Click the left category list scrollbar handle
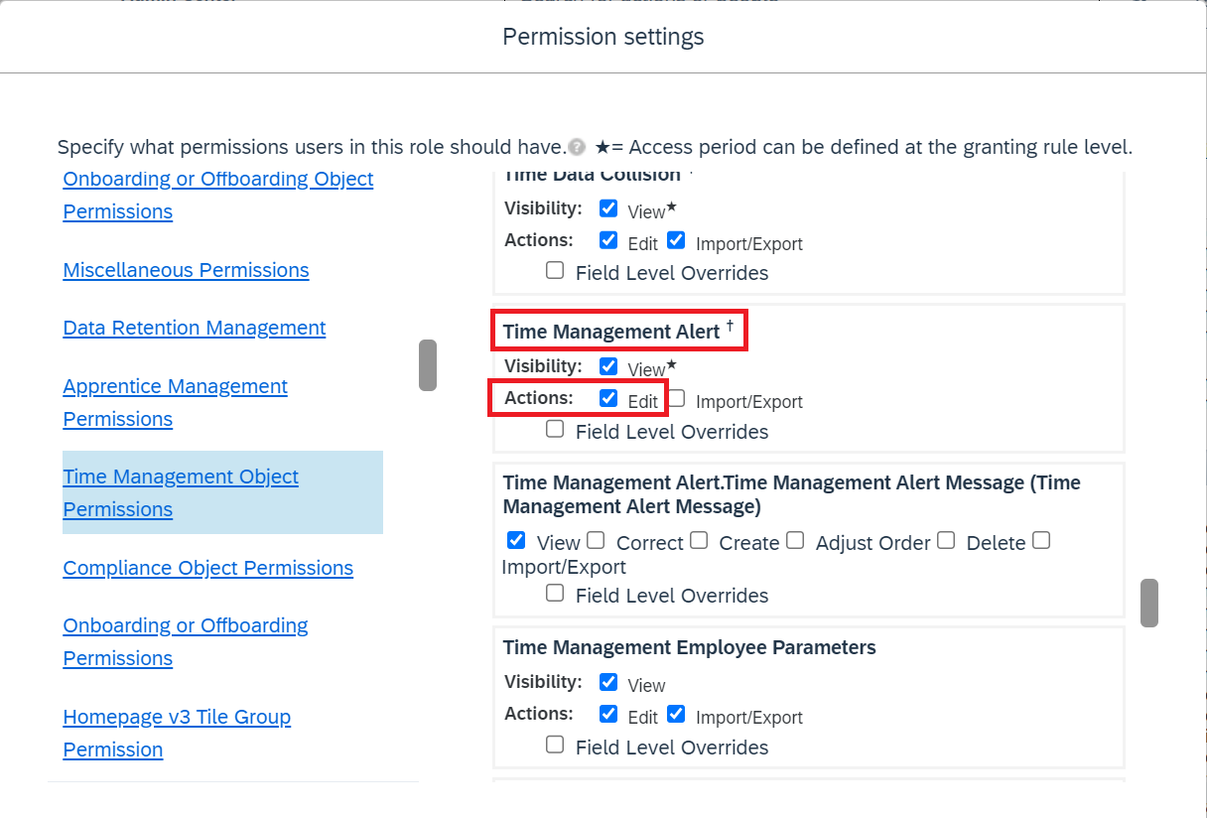Screen dimensions: 1207x818 click(428, 365)
